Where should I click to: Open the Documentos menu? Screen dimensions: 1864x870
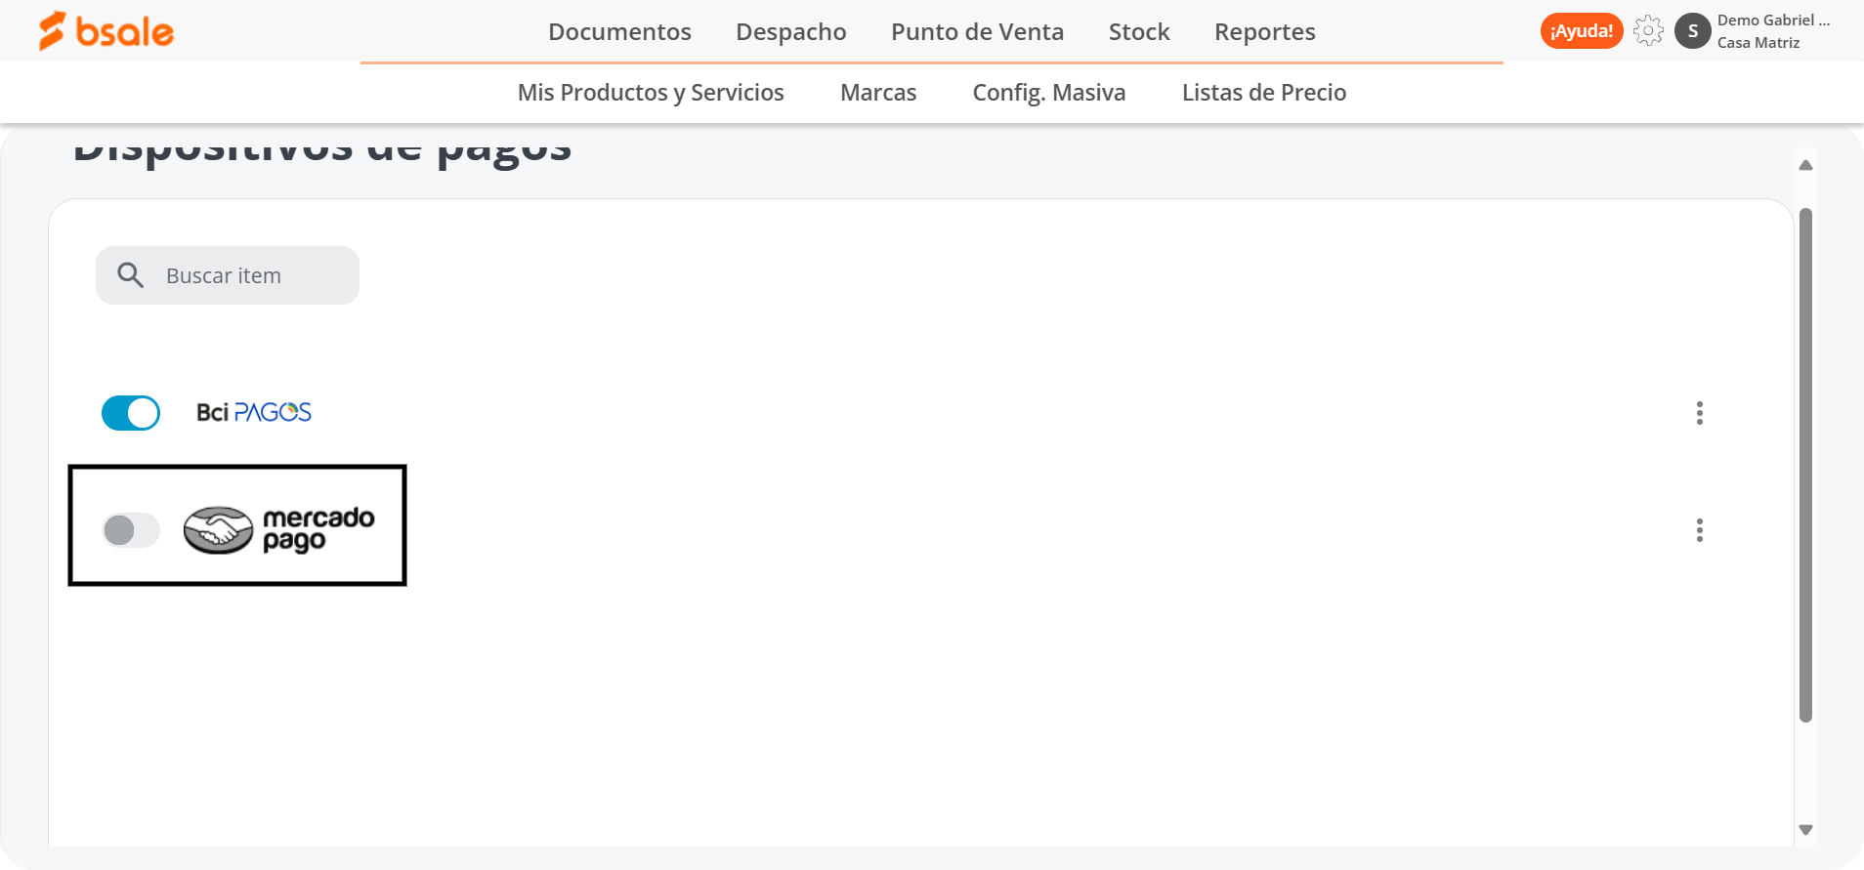click(x=619, y=32)
